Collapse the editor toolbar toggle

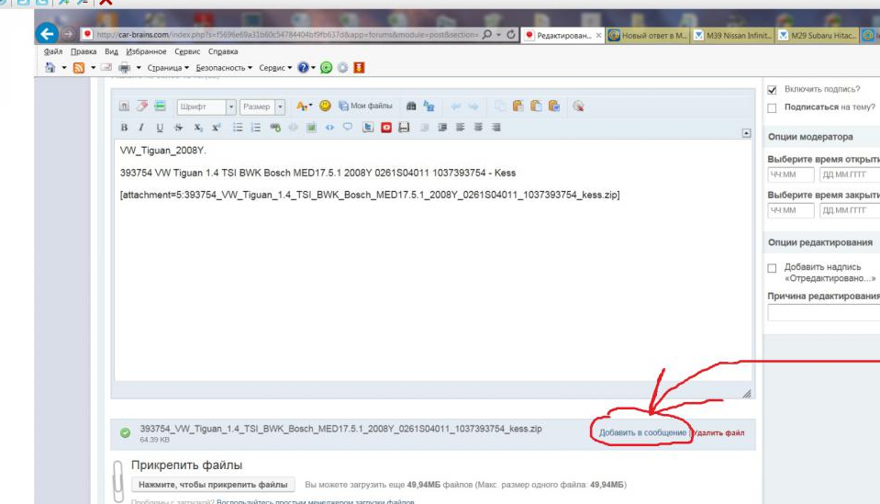[746, 133]
